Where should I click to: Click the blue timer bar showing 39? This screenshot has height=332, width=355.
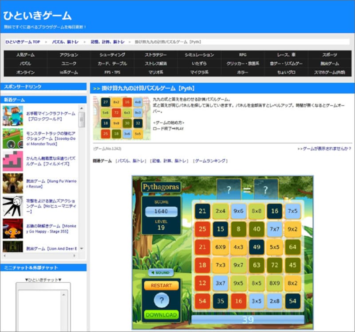coord(248,320)
